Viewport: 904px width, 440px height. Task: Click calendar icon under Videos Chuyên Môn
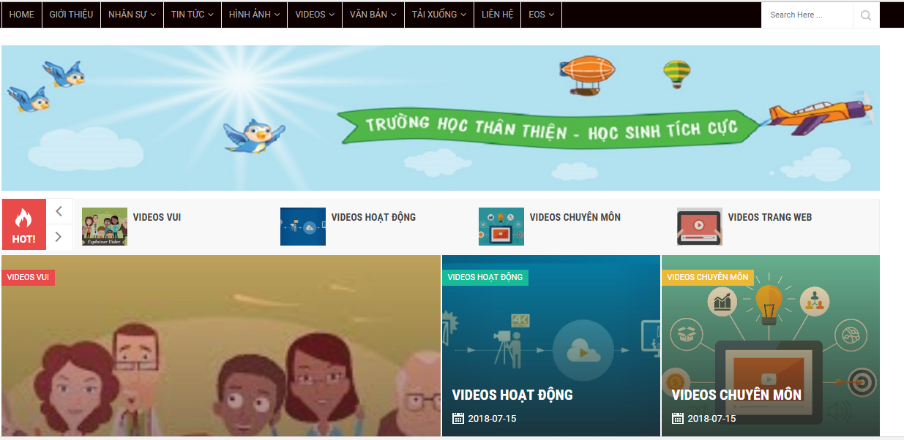coord(678,418)
